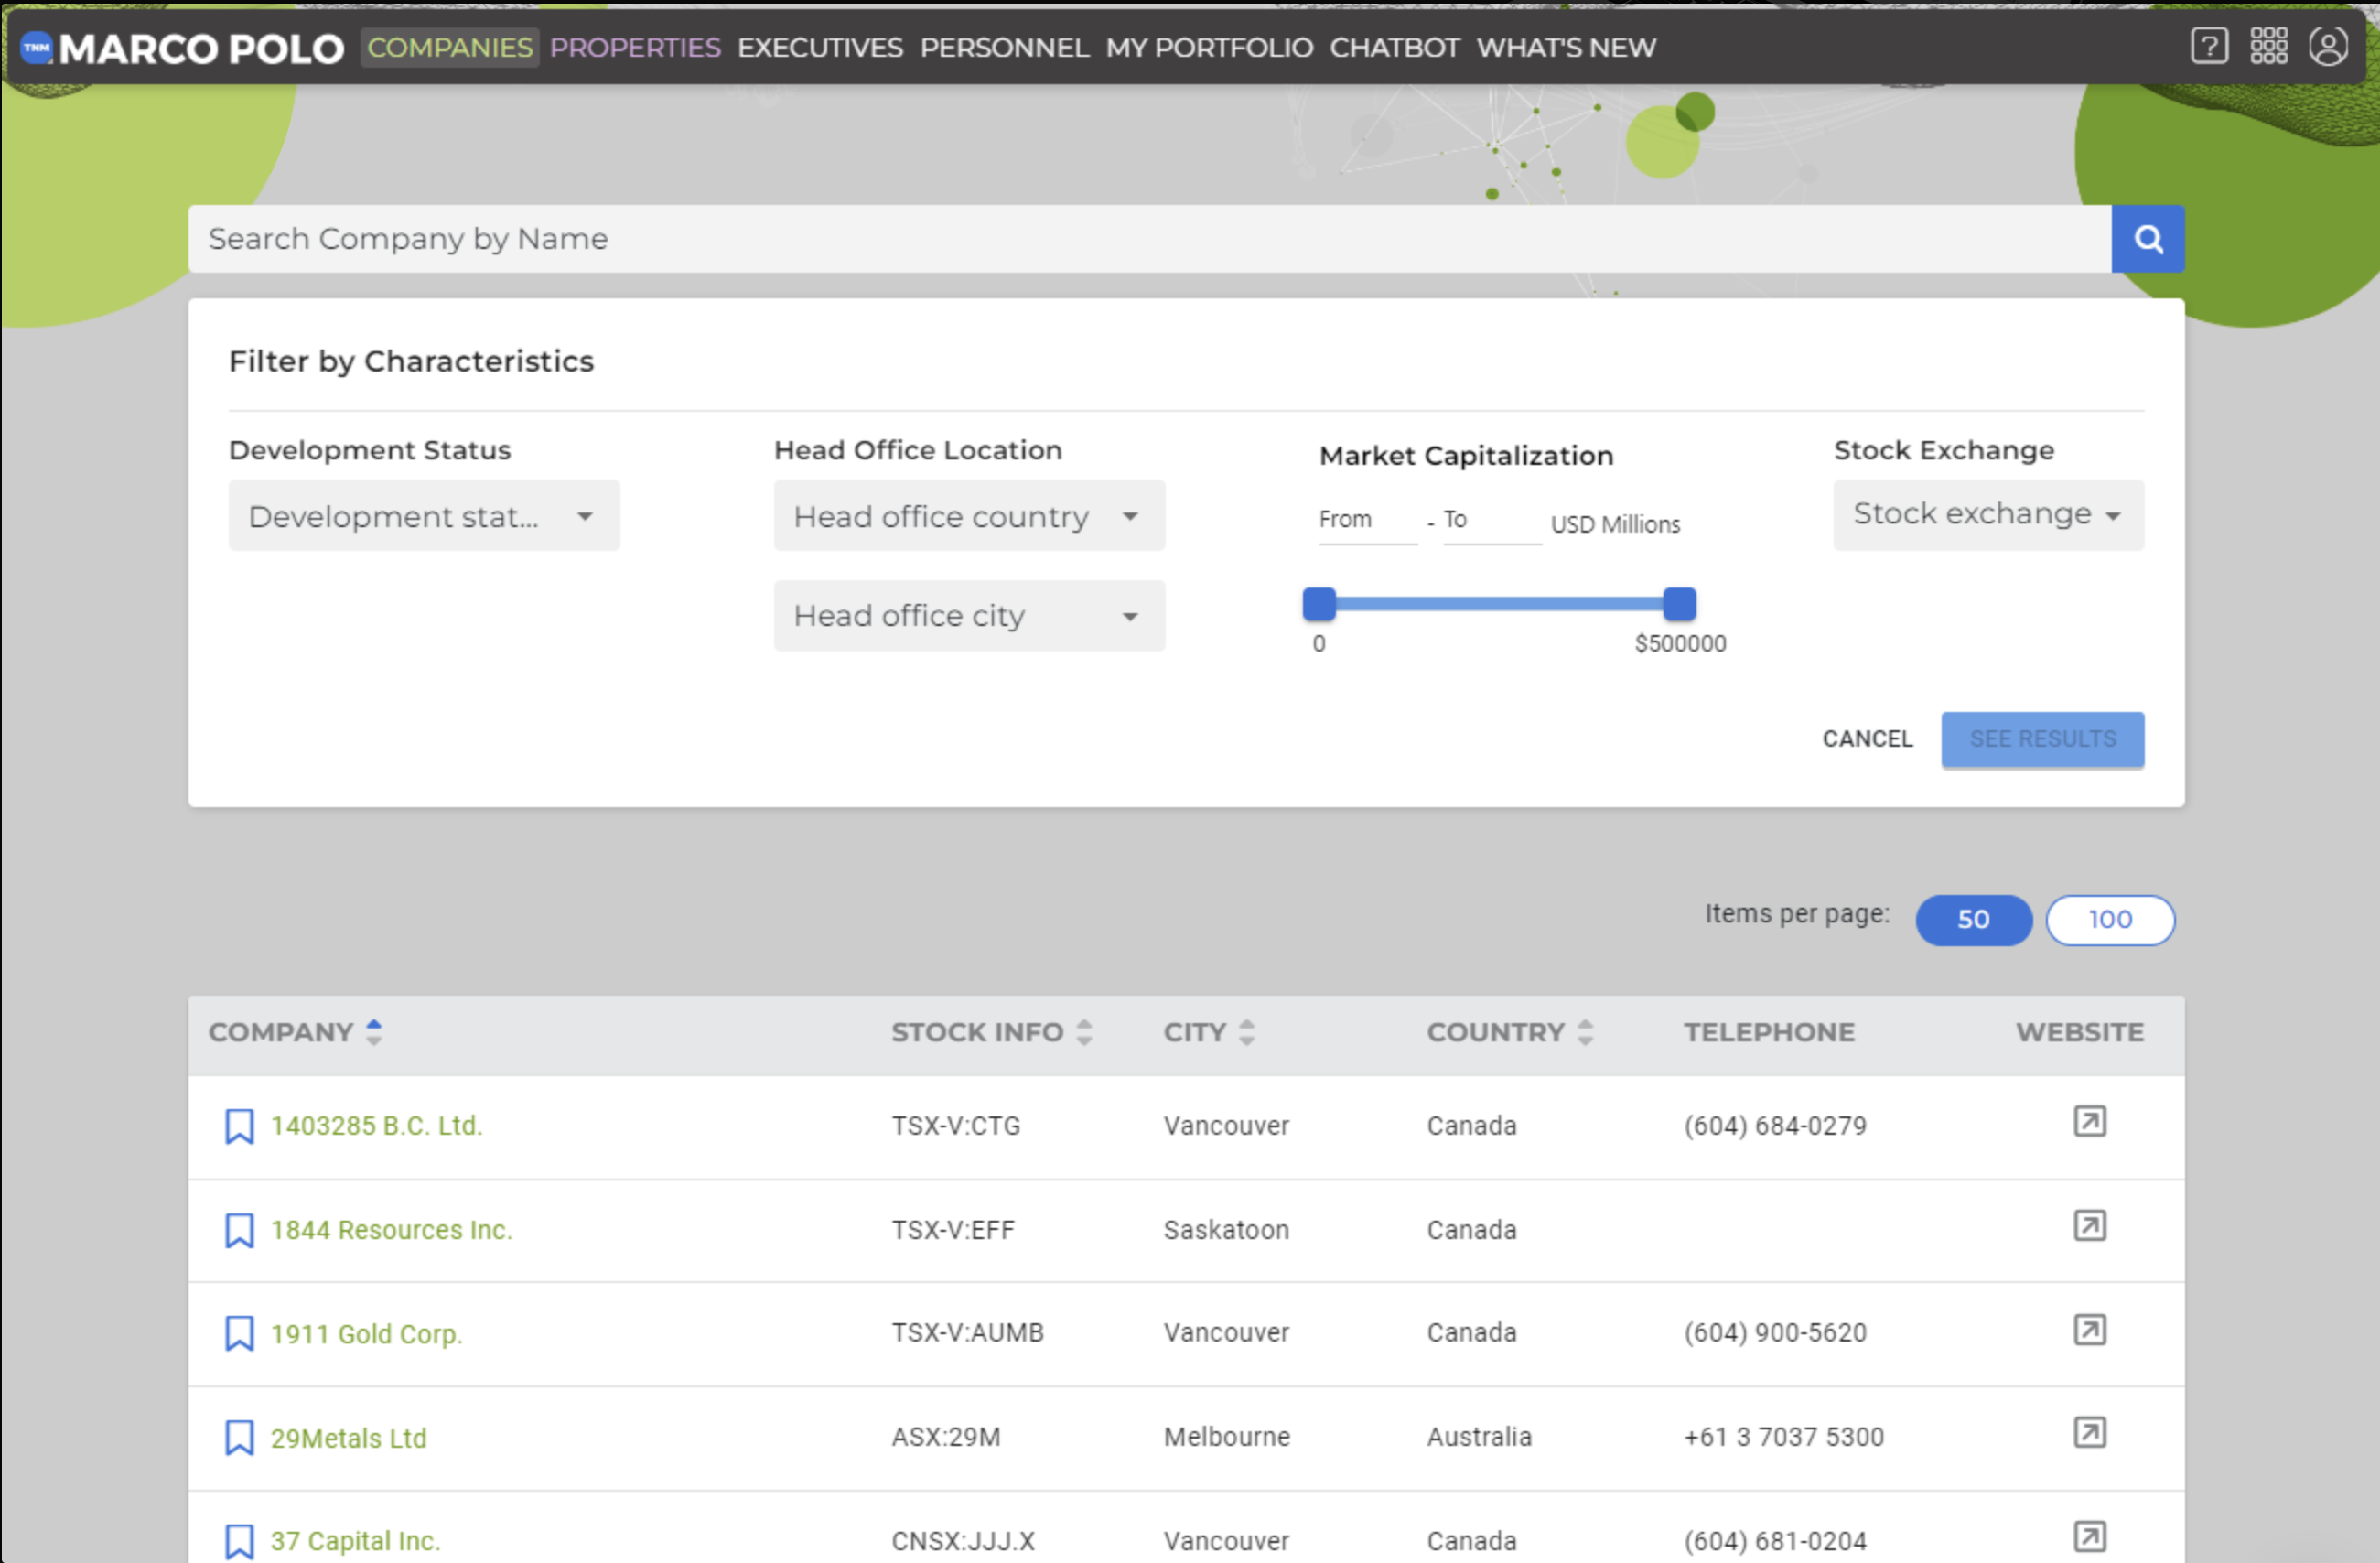Screen dimensions: 2380x1563
Task: Expand the Head office country dropdown
Action: (x=969, y=515)
